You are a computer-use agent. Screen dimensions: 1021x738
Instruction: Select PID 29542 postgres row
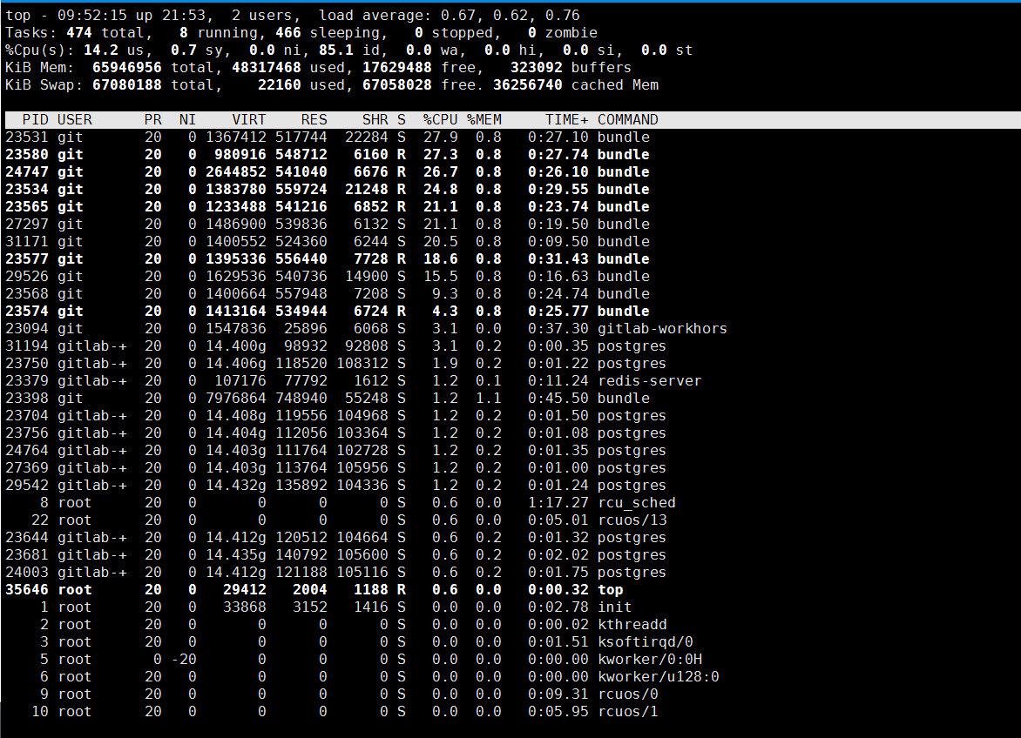[510, 486]
